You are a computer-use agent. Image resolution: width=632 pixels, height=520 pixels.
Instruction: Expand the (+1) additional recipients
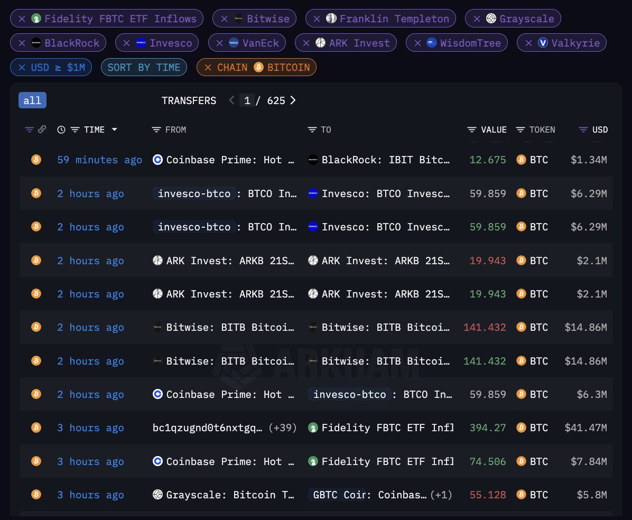441,495
